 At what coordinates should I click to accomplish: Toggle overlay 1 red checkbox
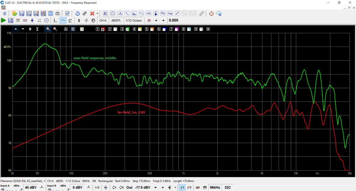(x=103, y=29)
